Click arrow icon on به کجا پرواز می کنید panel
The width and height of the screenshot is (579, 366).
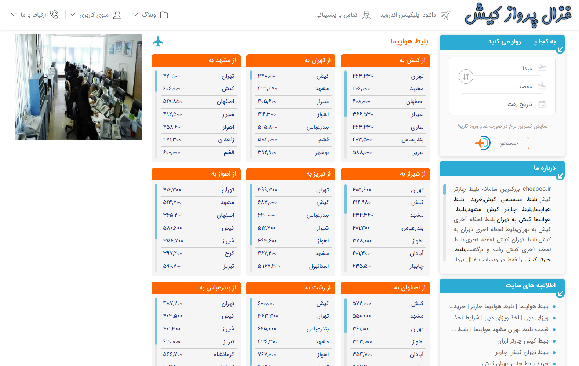(x=560, y=50)
